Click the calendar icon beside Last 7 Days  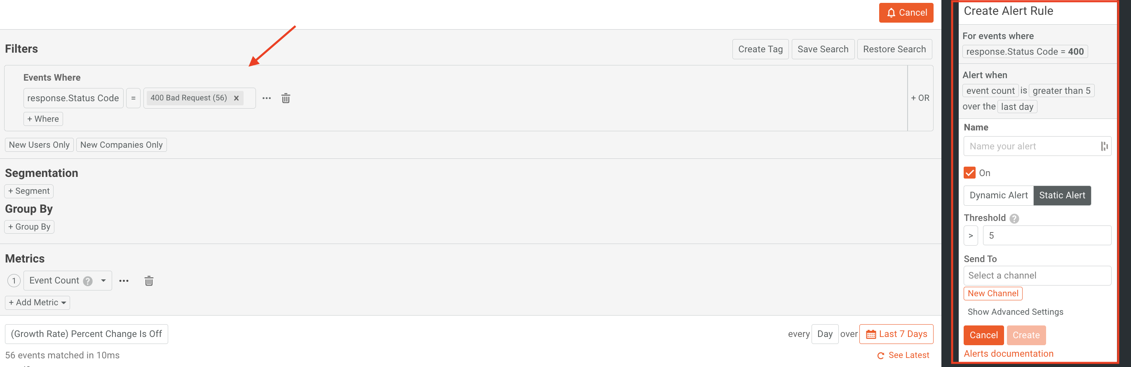click(871, 334)
